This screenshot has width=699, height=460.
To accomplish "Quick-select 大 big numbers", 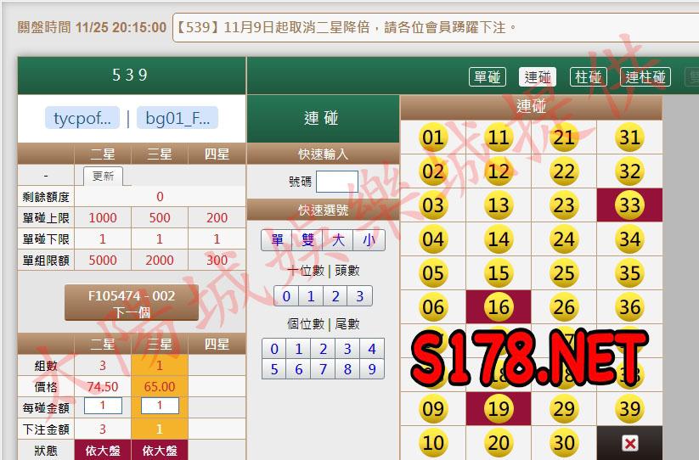I will (x=338, y=240).
